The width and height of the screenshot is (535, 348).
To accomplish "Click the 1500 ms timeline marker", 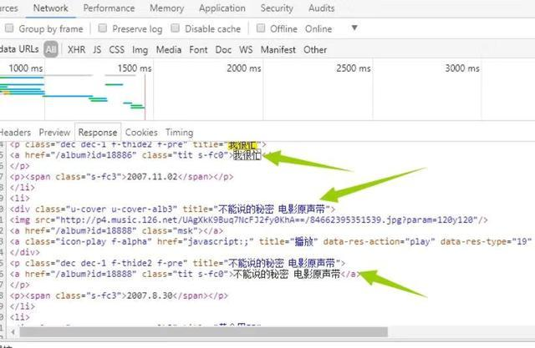I will pyautogui.click(x=135, y=68).
